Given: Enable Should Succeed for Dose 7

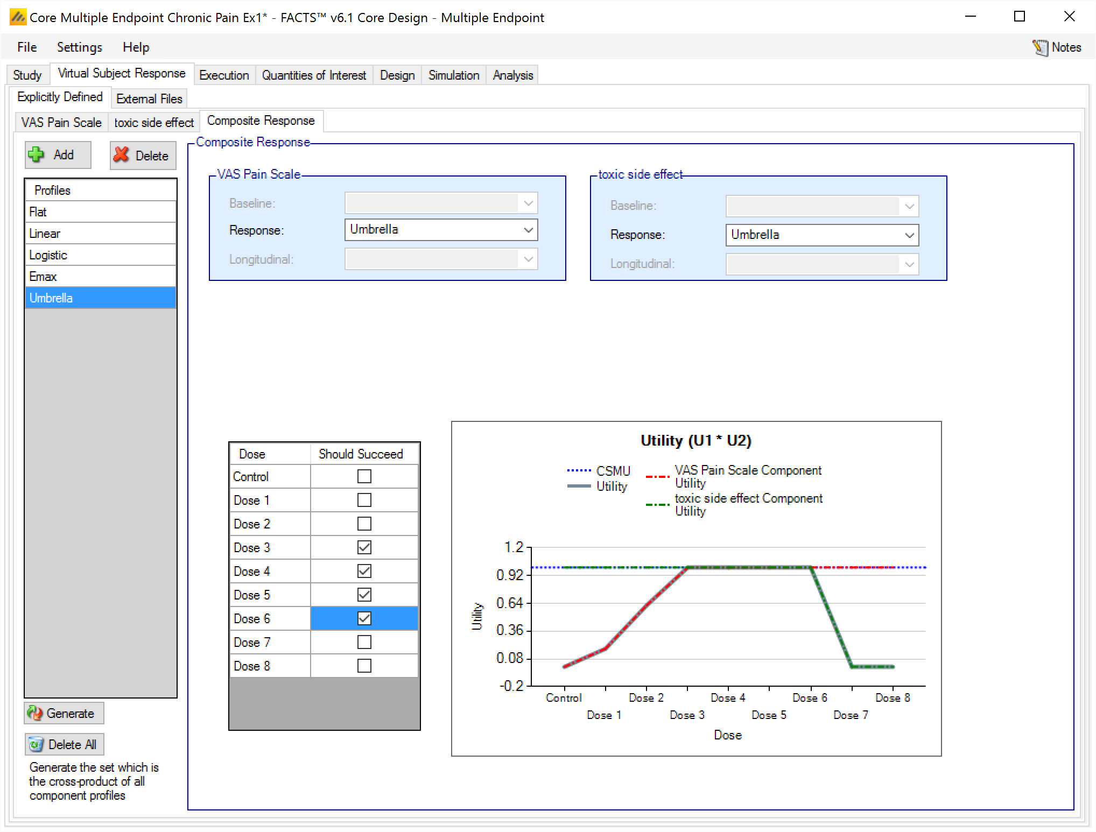Looking at the screenshot, I should tap(364, 642).
